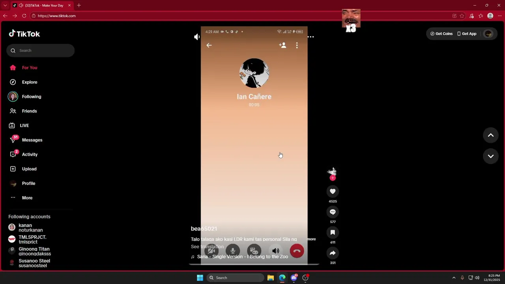This screenshot has height=284, width=505.
Task: Click back arrow in phone video
Action: point(209,45)
